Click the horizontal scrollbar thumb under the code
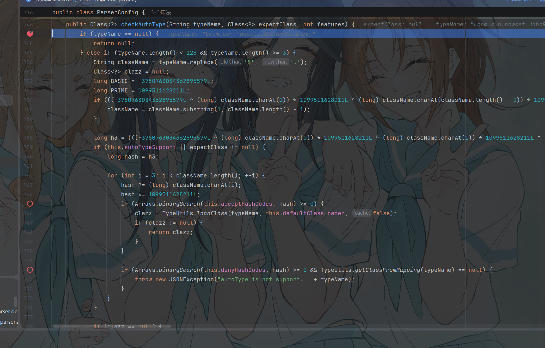545x348 pixels. 112,326
